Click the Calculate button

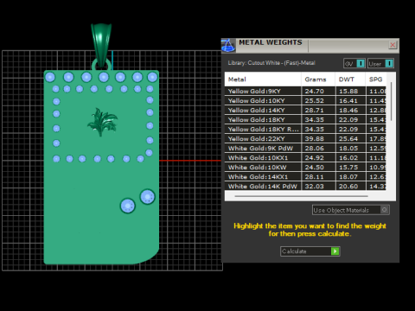310,251
